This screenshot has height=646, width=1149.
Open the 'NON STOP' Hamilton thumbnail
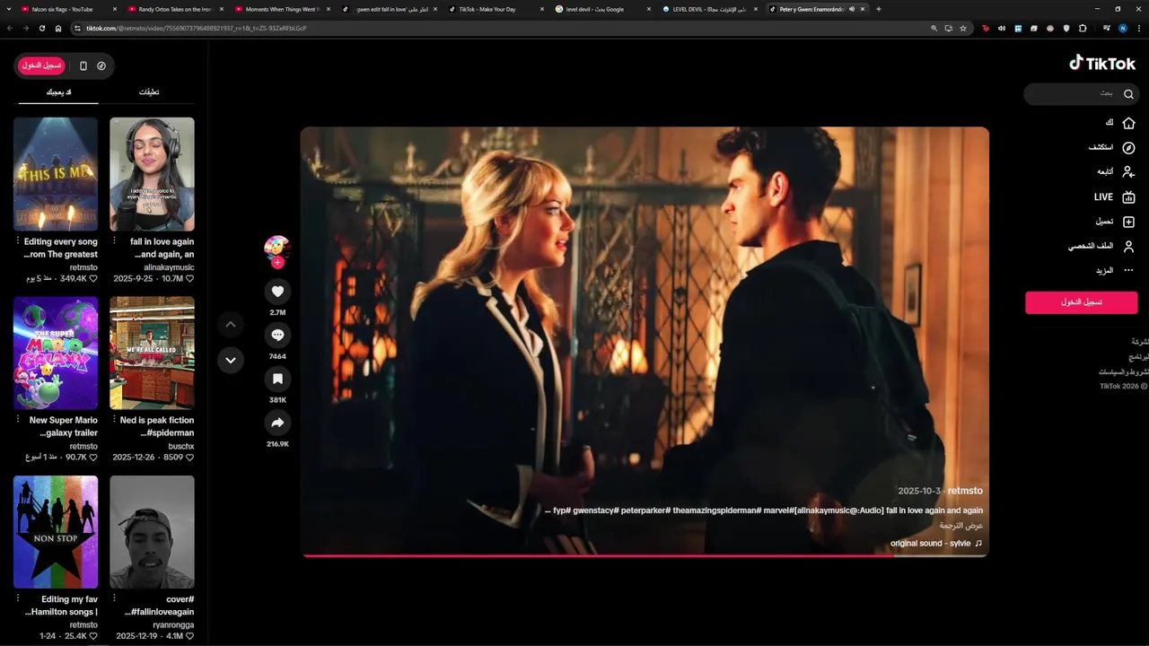coord(56,532)
